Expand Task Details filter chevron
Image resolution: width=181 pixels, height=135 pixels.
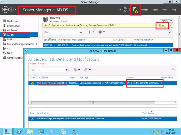[x=173, y=70]
